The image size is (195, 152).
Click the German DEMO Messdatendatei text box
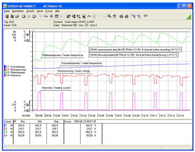click(x=134, y=55)
